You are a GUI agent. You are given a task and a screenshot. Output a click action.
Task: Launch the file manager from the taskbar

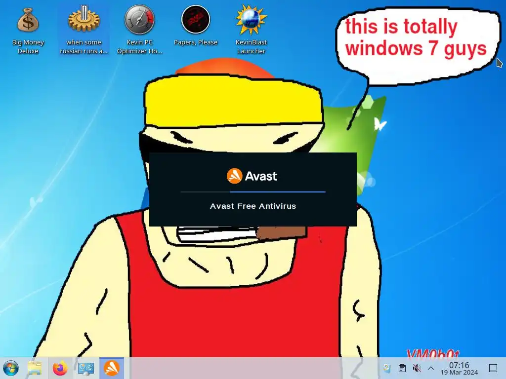(35, 368)
